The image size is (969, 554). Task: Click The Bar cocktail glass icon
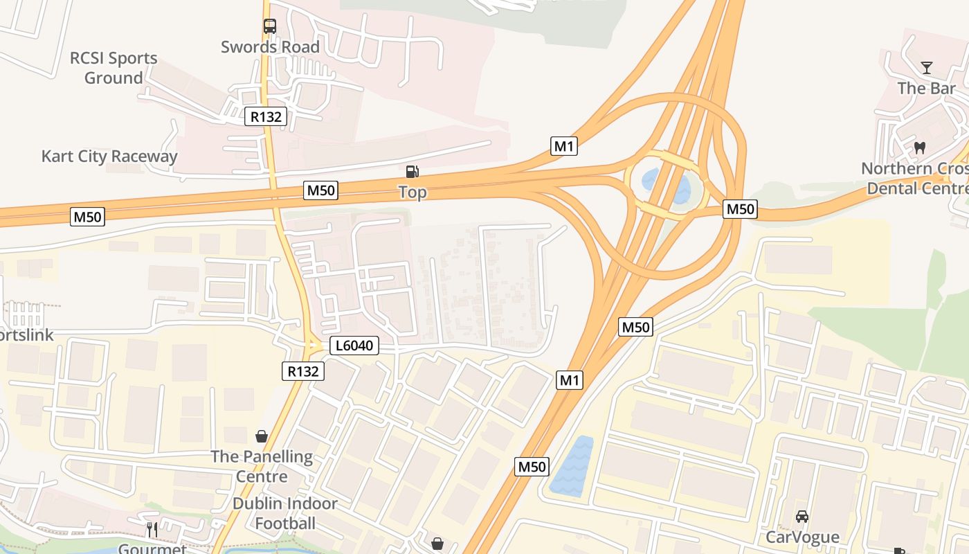927,68
